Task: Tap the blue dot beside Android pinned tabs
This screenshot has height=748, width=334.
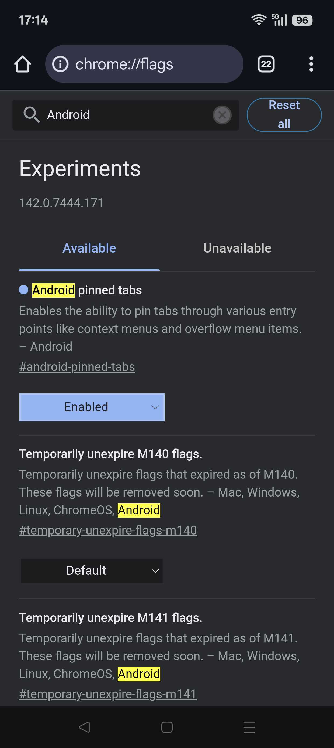Action: click(23, 290)
